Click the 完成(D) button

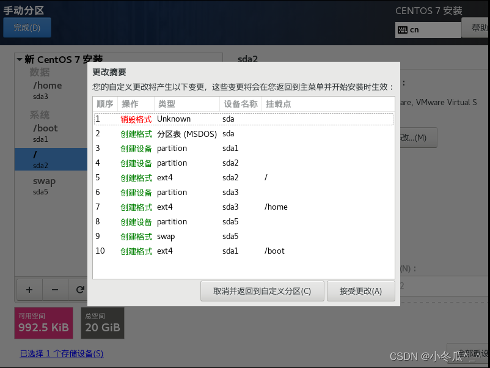27,28
